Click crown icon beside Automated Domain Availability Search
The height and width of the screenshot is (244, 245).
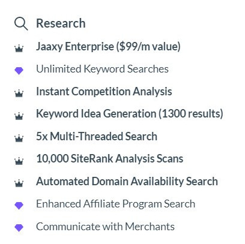click(19, 183)
